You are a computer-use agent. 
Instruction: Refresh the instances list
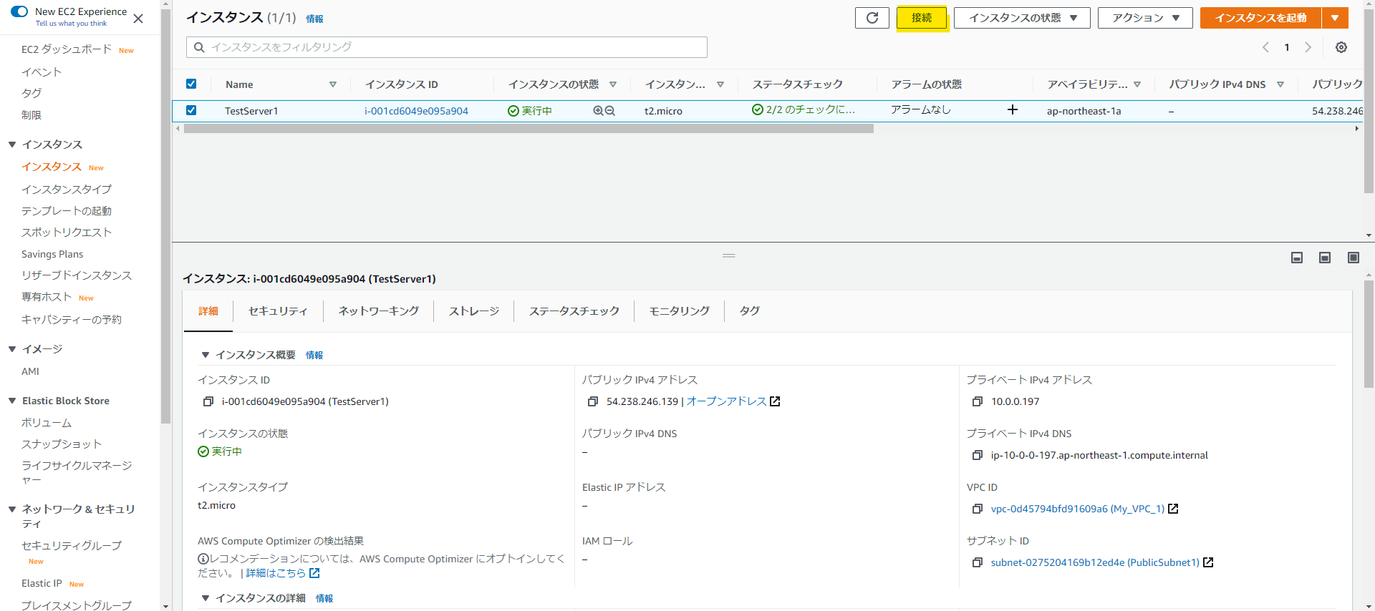coord(872,18)
